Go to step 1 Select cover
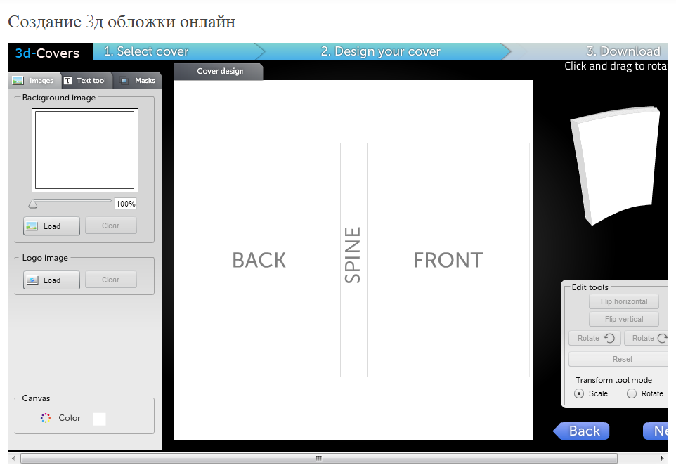This screenshot has width=676, height=470. (146, 51)
